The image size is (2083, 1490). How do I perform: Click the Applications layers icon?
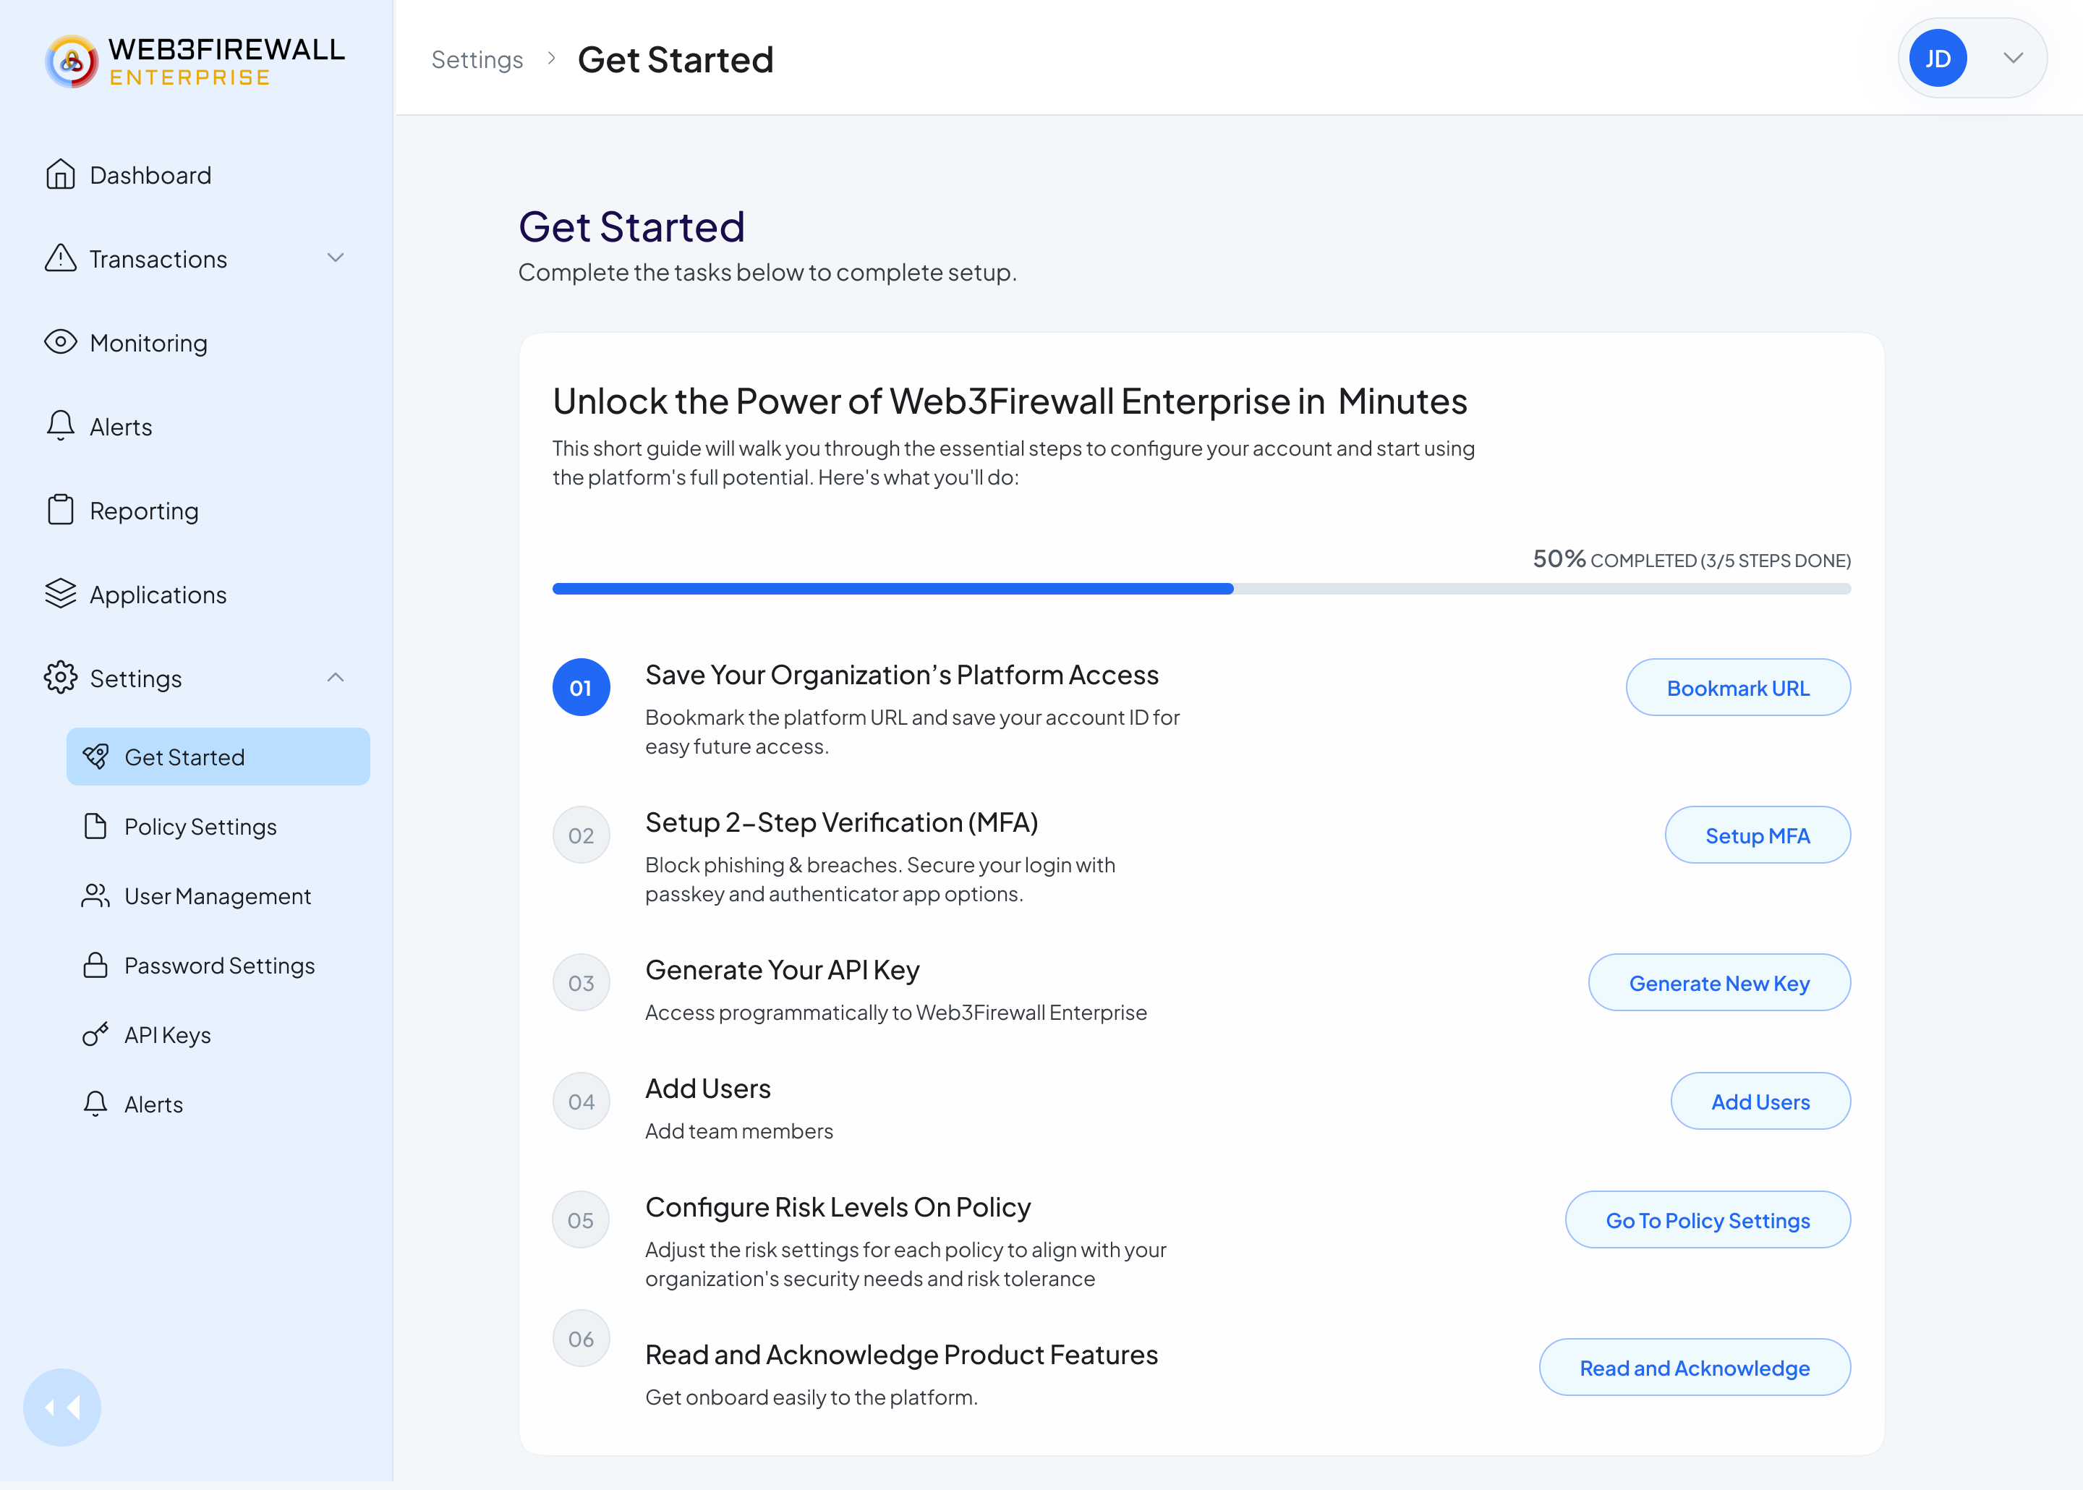click(61, 594)
